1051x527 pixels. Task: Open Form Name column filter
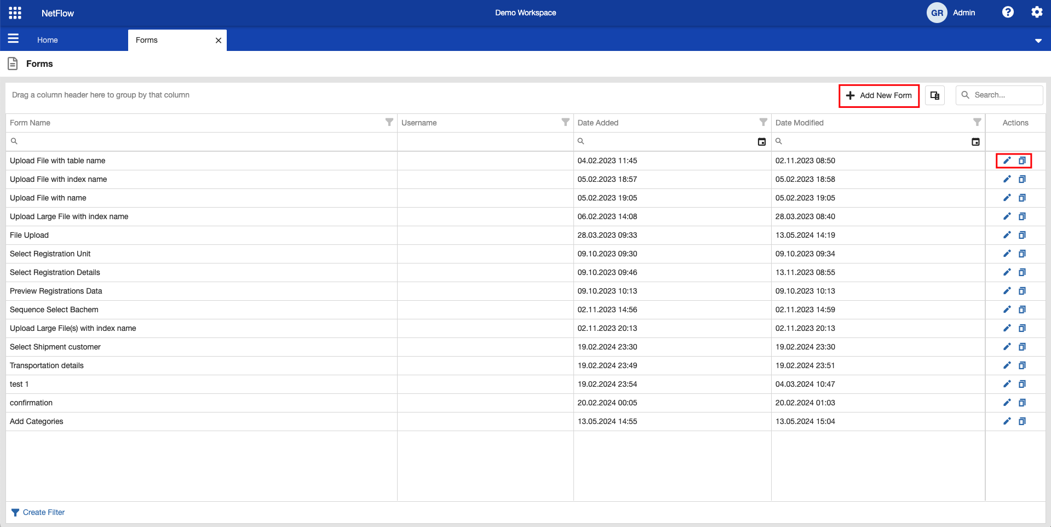point(389,122)
